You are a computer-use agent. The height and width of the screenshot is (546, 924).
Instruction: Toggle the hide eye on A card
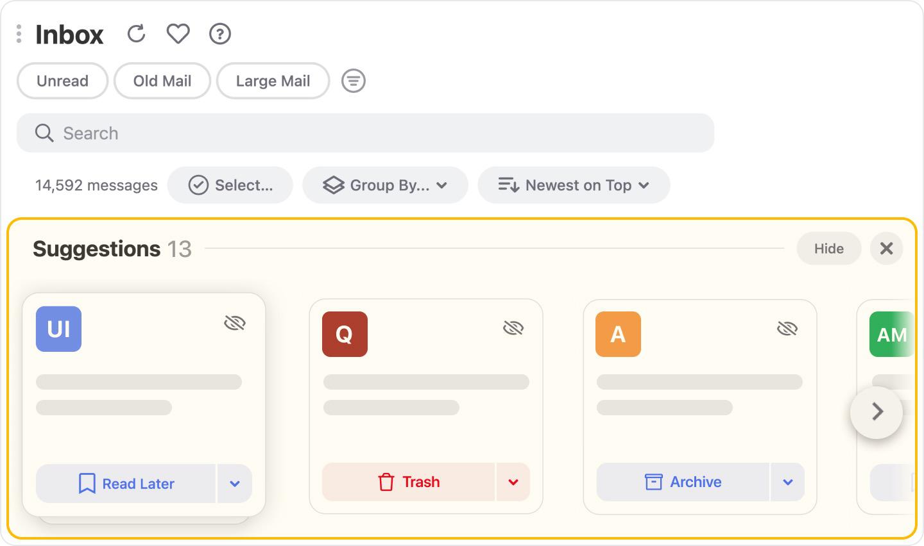(787, 328)
